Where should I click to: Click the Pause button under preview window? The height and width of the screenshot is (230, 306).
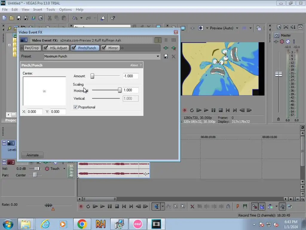click(213, 110)
